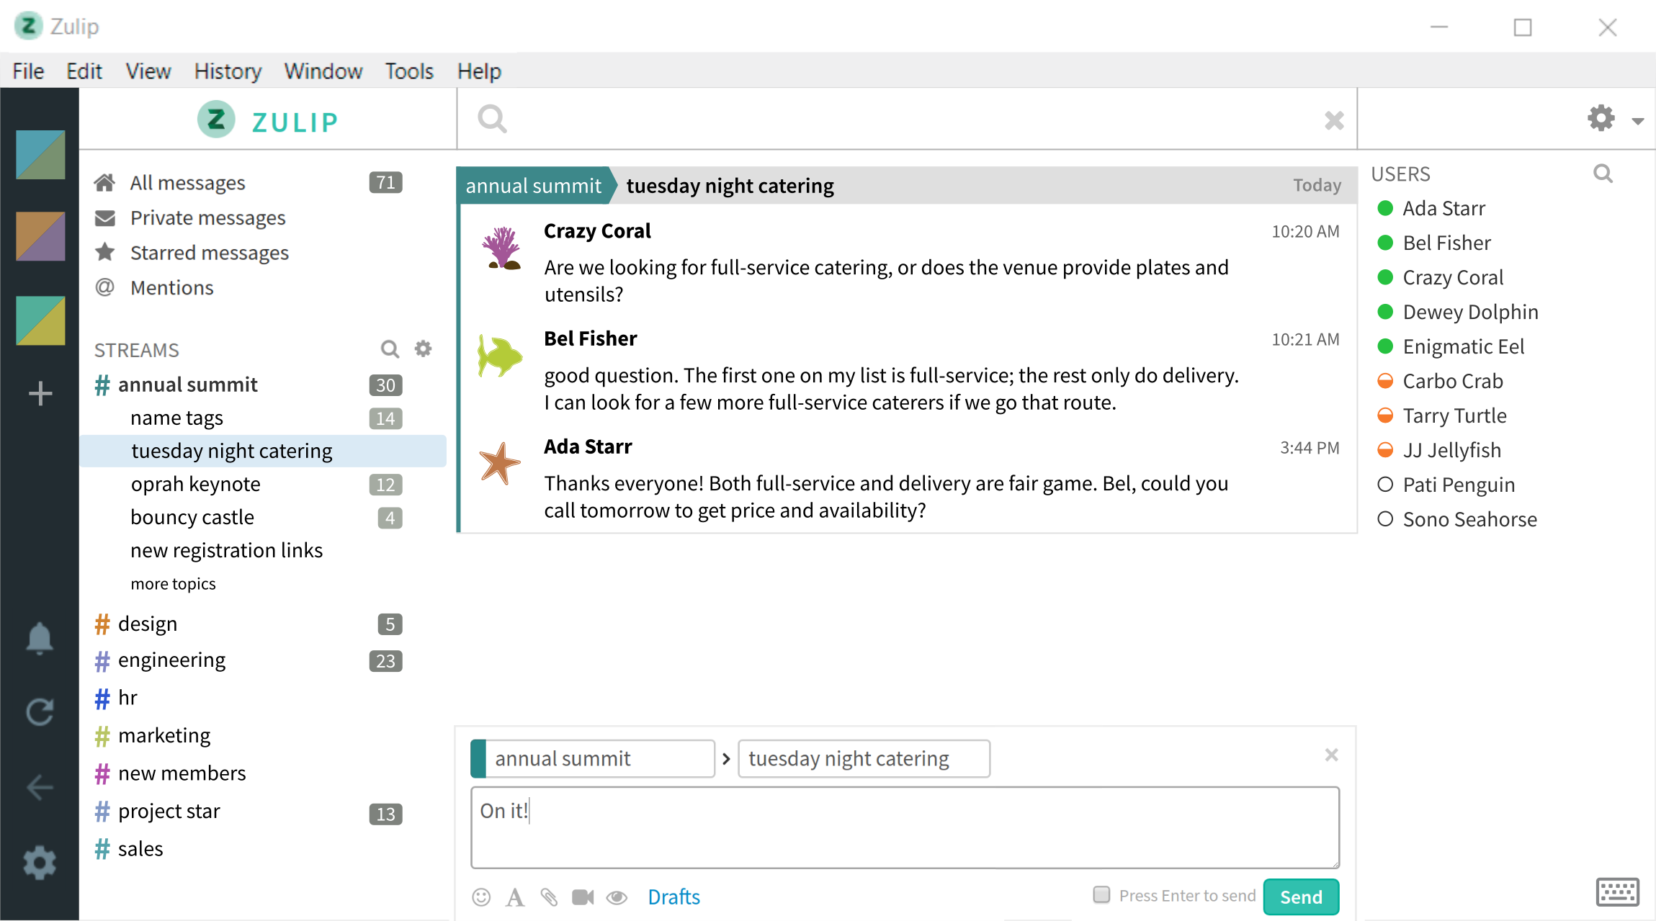Open stream settings gear next to STREAMS
The width and height of the screenshot is (1656, 921).
tap(424, 349)
